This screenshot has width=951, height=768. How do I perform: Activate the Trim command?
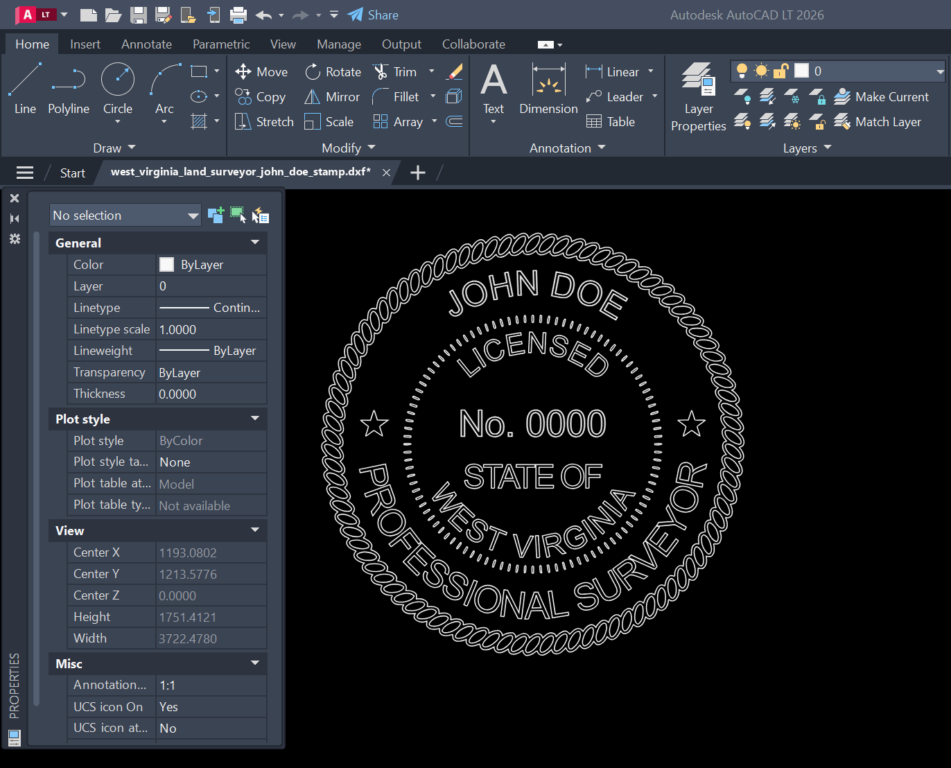395,71
